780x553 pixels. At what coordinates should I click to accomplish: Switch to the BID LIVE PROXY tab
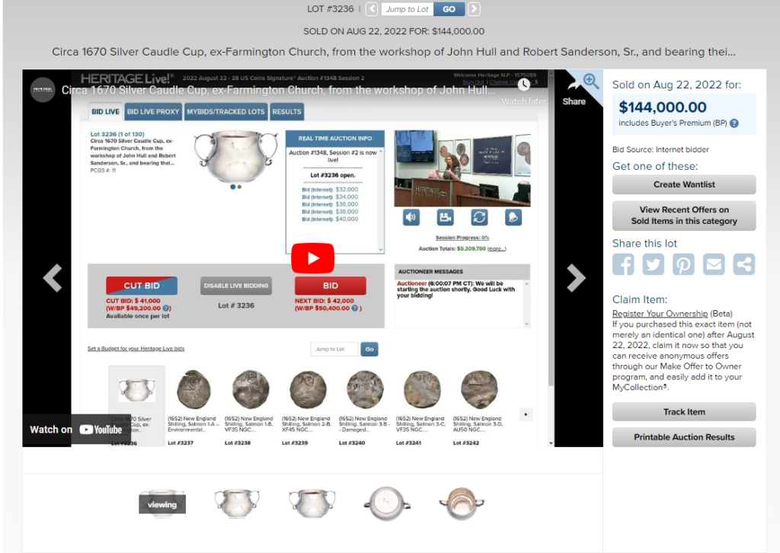[x=152, y=112]
